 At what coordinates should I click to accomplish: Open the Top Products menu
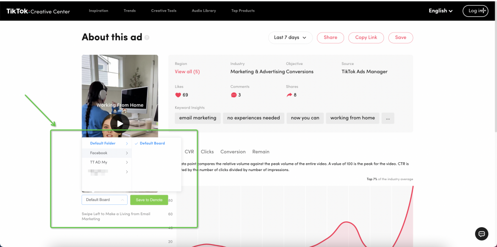(243, 11)
